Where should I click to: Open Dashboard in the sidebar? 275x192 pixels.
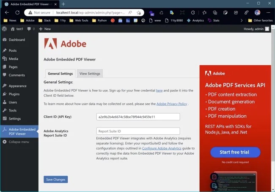click(16, 40)
